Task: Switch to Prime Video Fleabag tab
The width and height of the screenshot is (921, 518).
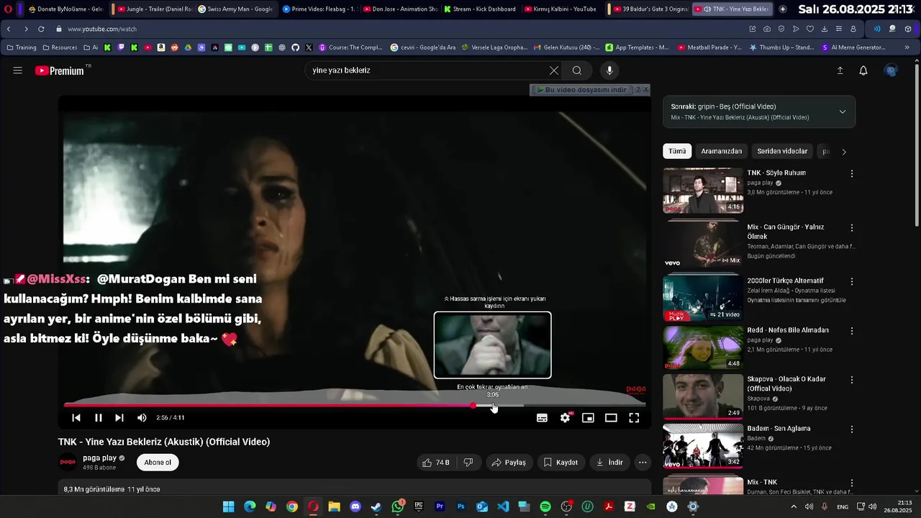Action: (319, 9)
